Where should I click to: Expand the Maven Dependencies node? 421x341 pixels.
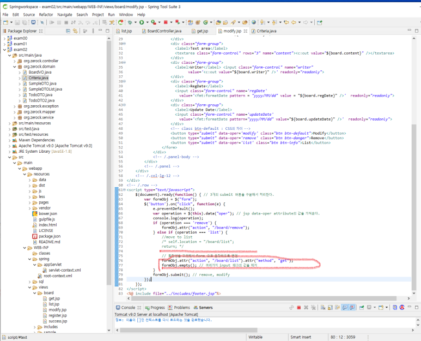pyautogui.click(x=9, y=140)
